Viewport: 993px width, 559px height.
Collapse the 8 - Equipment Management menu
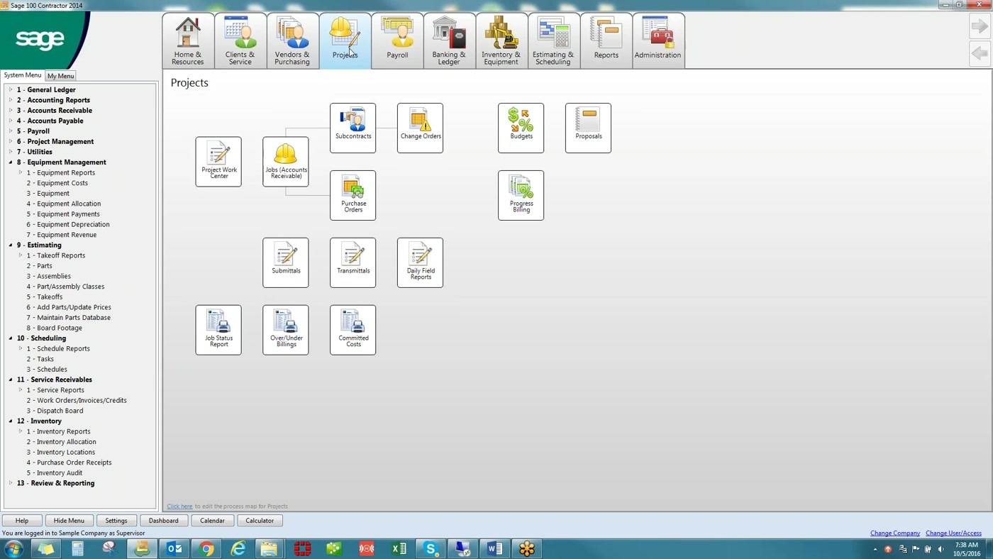11,162
